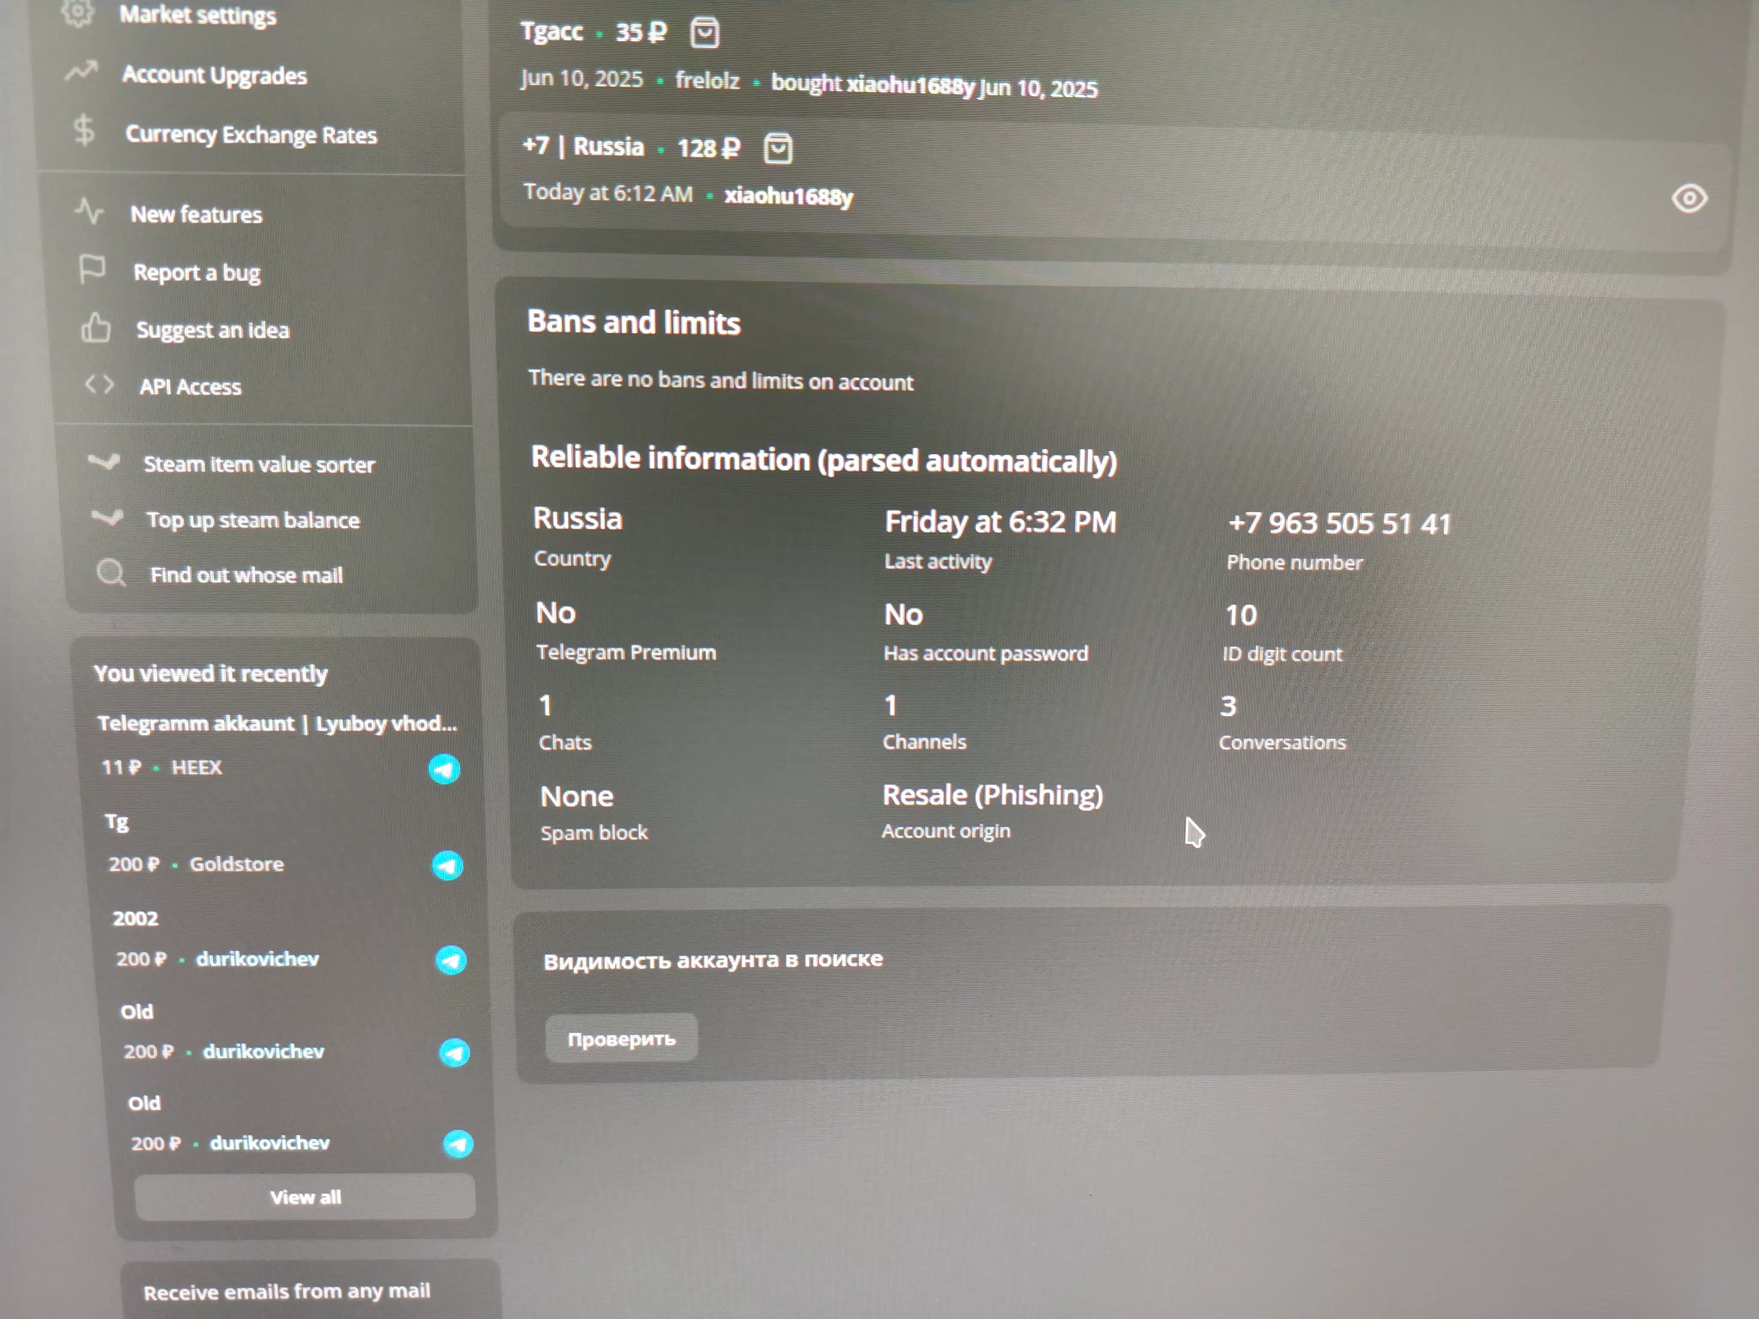Click the Bans and limits heading
Viewport: 1759px width, 1319px height.
click(x=634, y=323)
